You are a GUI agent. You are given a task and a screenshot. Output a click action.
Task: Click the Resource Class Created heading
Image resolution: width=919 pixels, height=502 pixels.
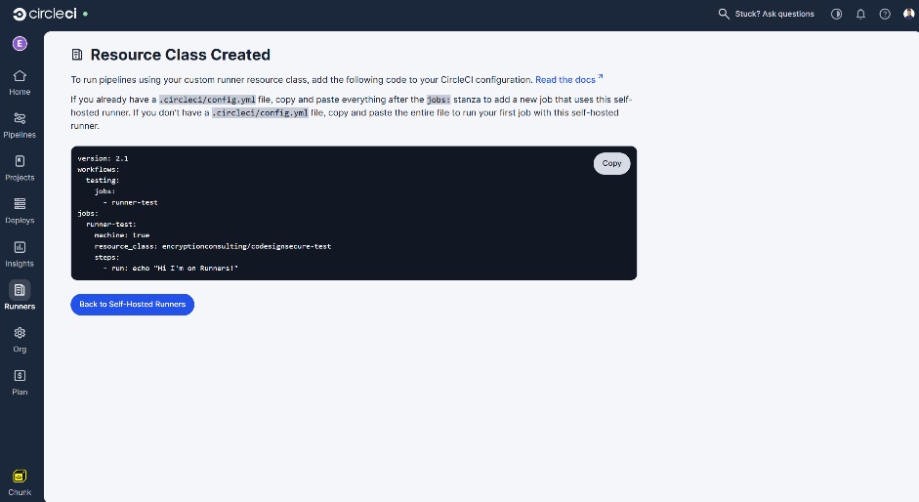pos(180,55)
